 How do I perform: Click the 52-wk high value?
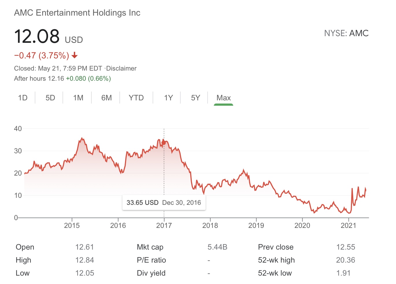click(345, 260)
